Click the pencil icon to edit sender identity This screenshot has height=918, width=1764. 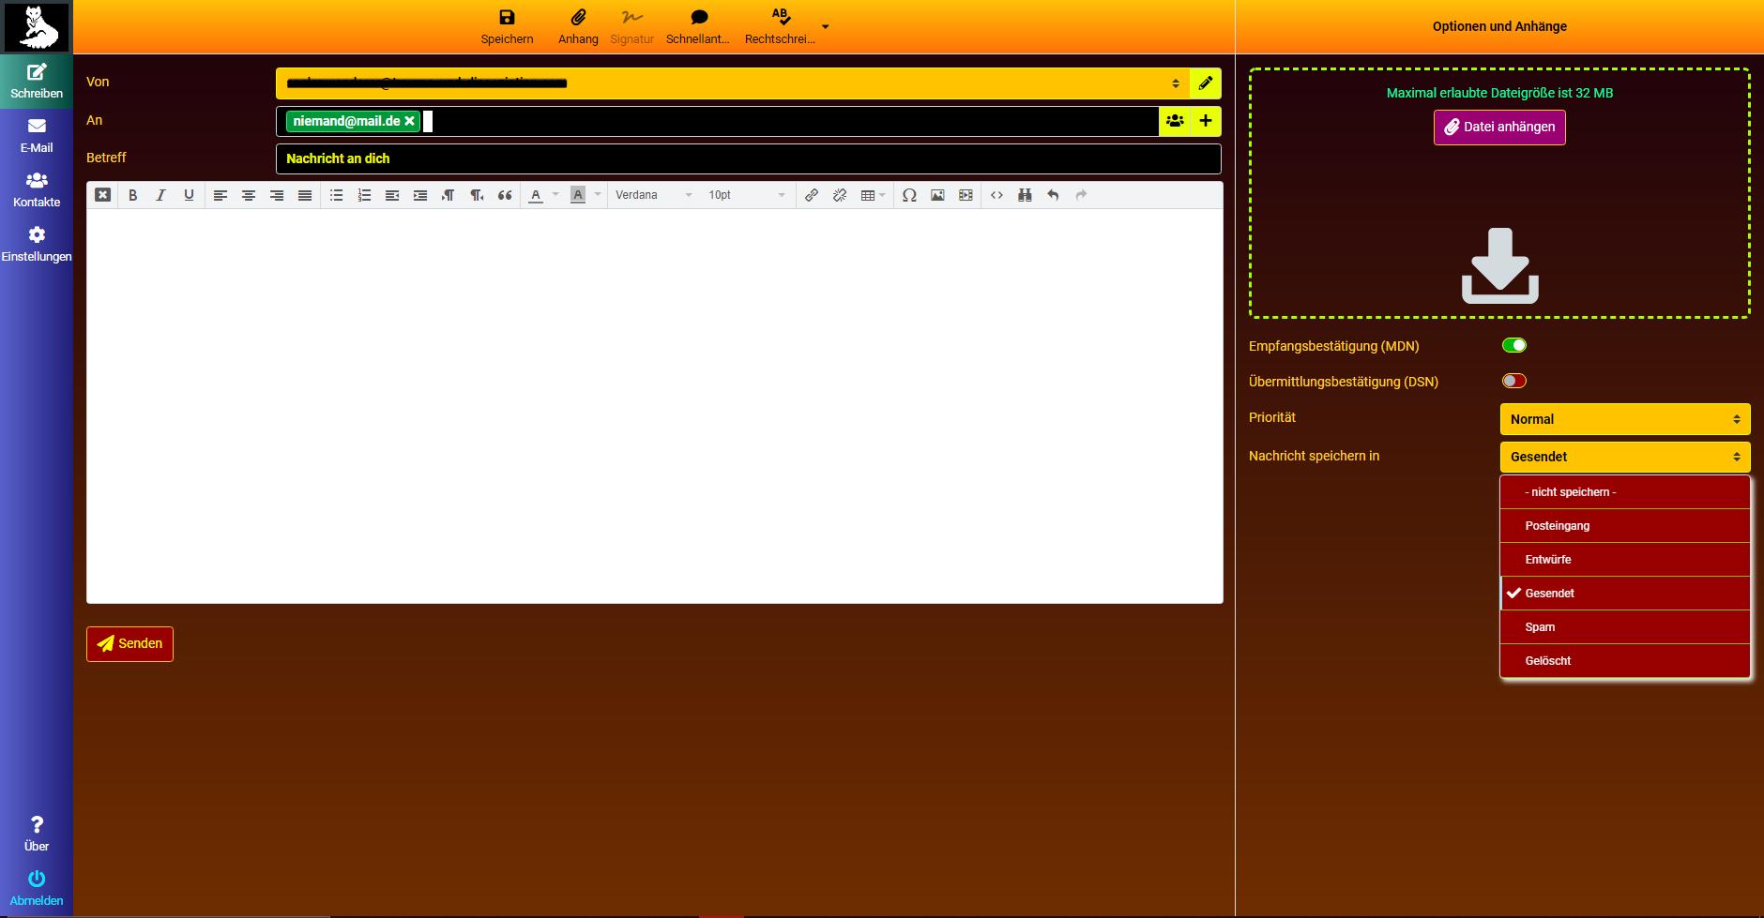[x=1206, y=83]
